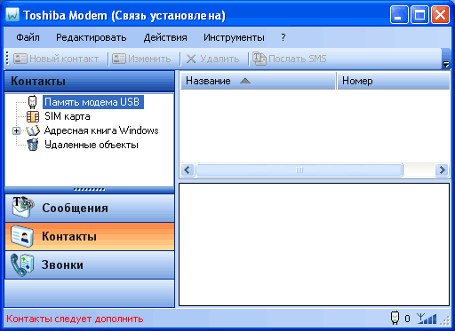Click the left scroll arrow of contact list
The image size is (455, 331).
188,170
